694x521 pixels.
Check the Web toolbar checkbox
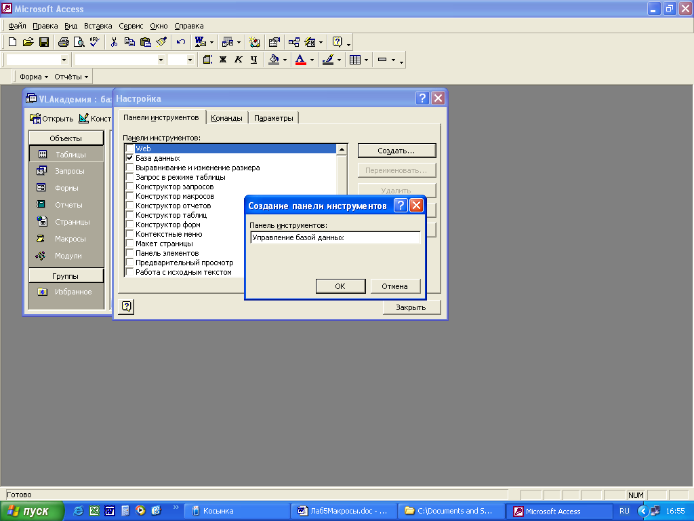(129, 149)
